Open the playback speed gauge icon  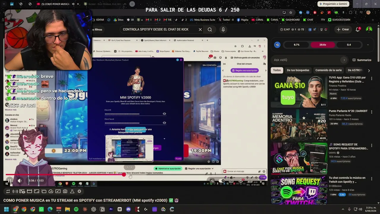(51, 191)
